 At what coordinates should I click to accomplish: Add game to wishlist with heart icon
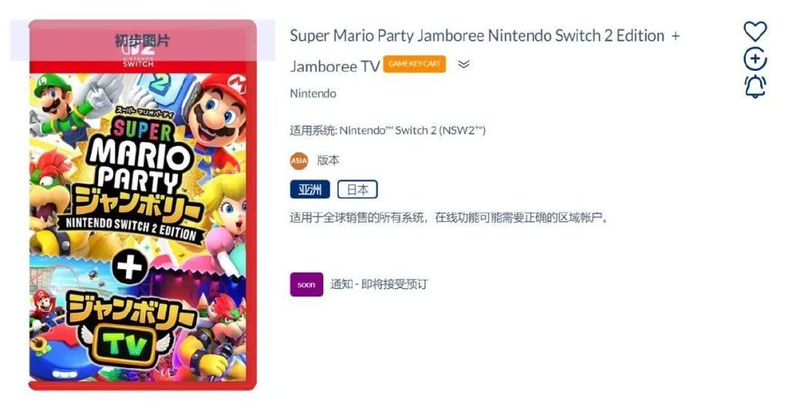755,31
